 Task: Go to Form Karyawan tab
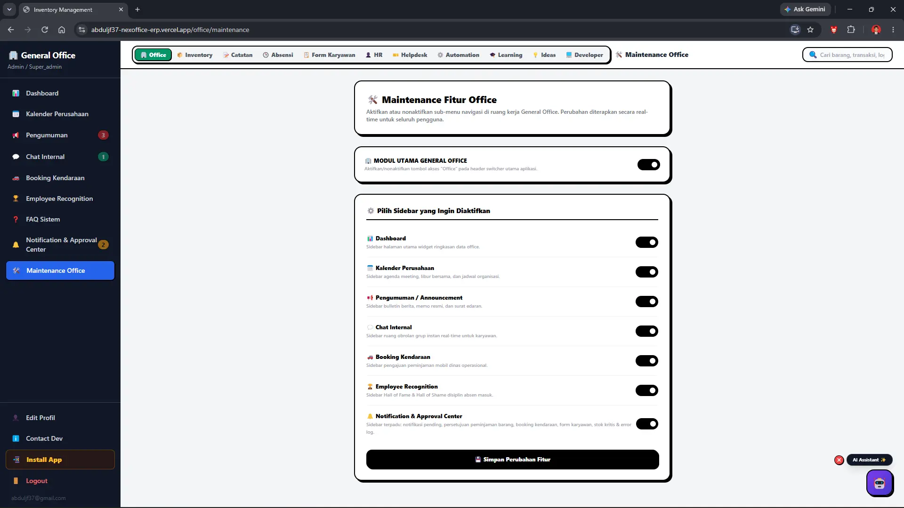point(329,55)
